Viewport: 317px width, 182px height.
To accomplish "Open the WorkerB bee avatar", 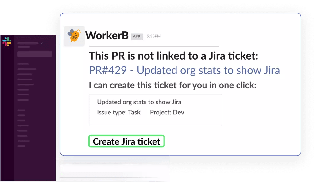I will [x=74, y=36].
